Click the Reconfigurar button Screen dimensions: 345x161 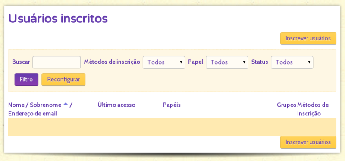(x=63, y=79)
